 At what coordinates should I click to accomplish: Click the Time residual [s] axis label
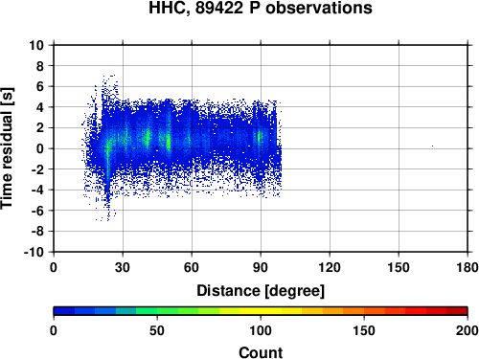[x=7, y=148]
